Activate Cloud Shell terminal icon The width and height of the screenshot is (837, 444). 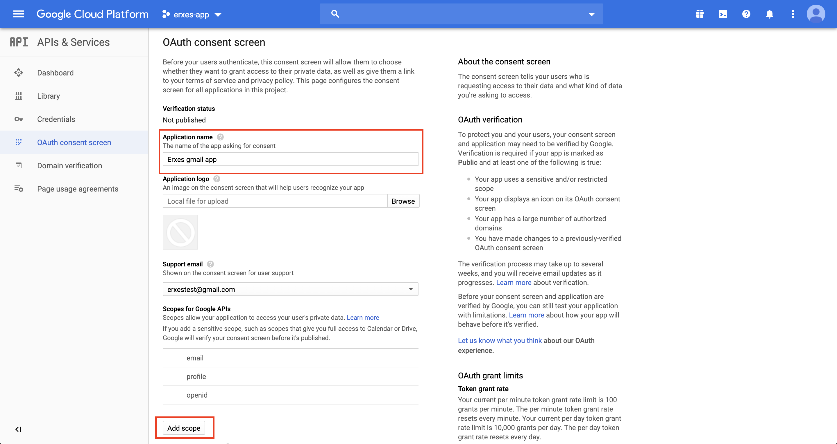coord(723,14)
